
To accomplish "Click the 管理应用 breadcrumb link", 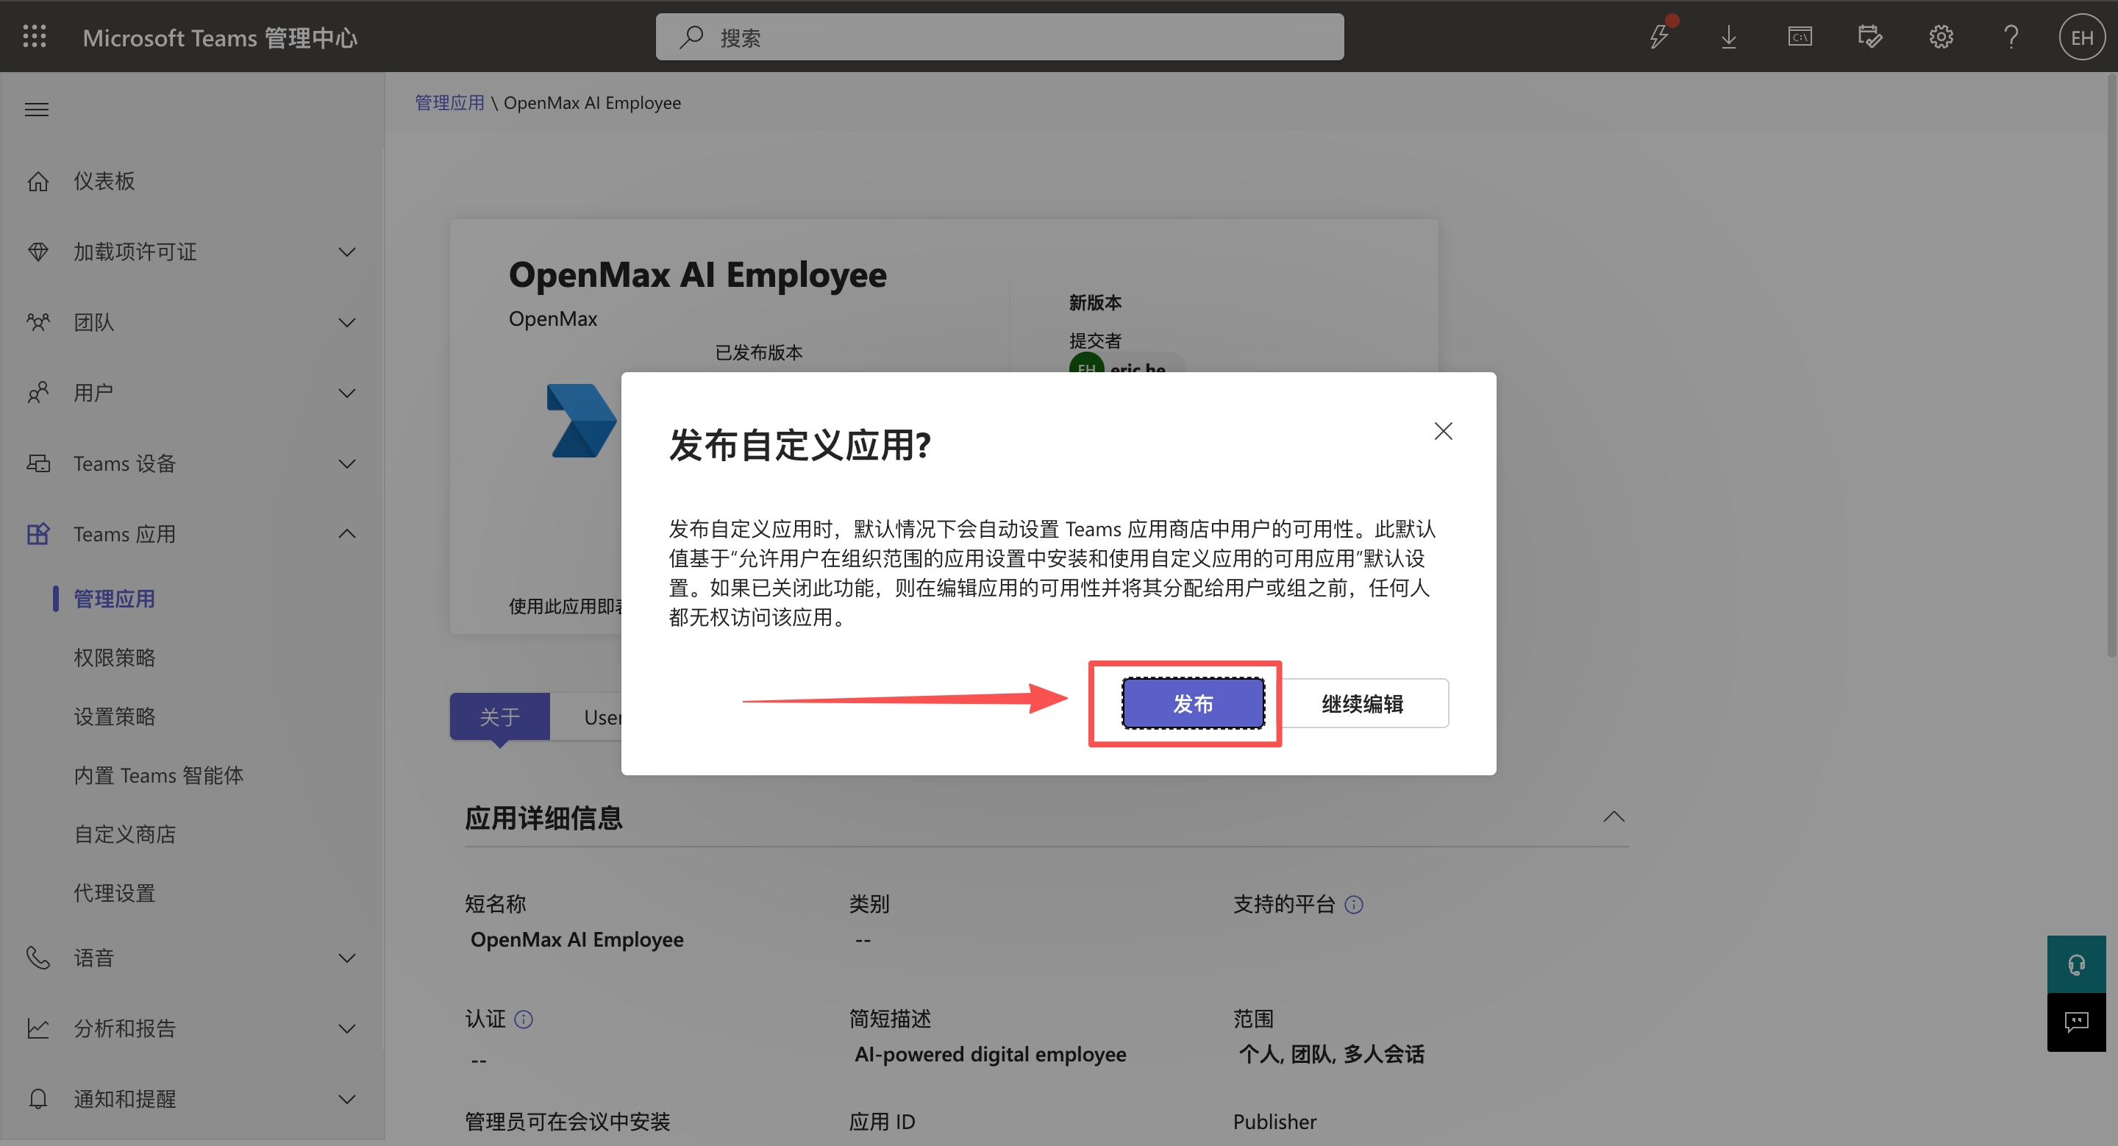I will [450, 103].
